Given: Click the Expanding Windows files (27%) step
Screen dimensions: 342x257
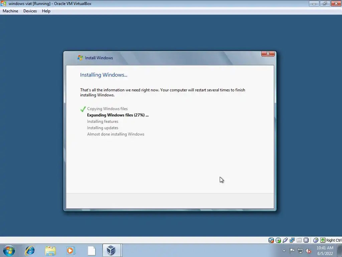Looking at the screenshot, I should [x=118, y=115].
